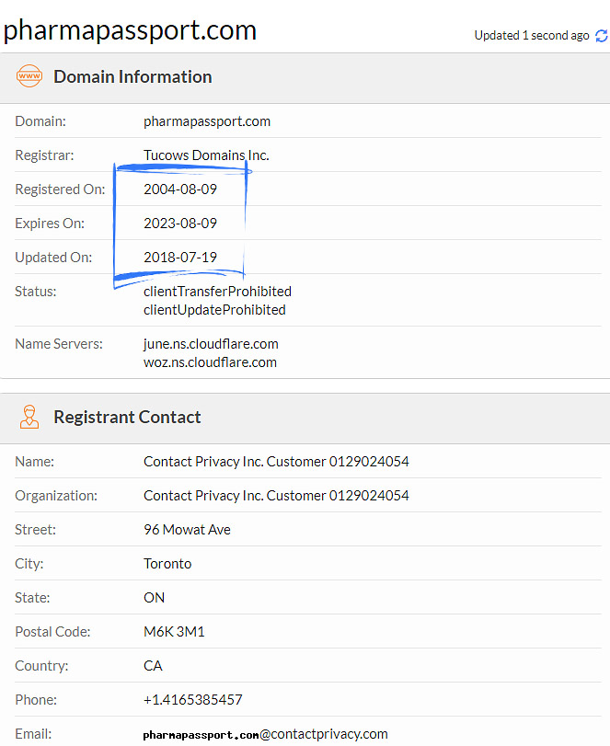Viewport: 610px width, 746px height.
Task: Click the registrant email at contactprivacy.com
Action: coord(266,734)
